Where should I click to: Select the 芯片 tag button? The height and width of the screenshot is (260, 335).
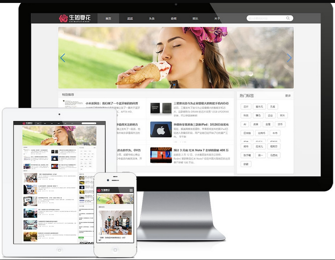pos(246,106)
